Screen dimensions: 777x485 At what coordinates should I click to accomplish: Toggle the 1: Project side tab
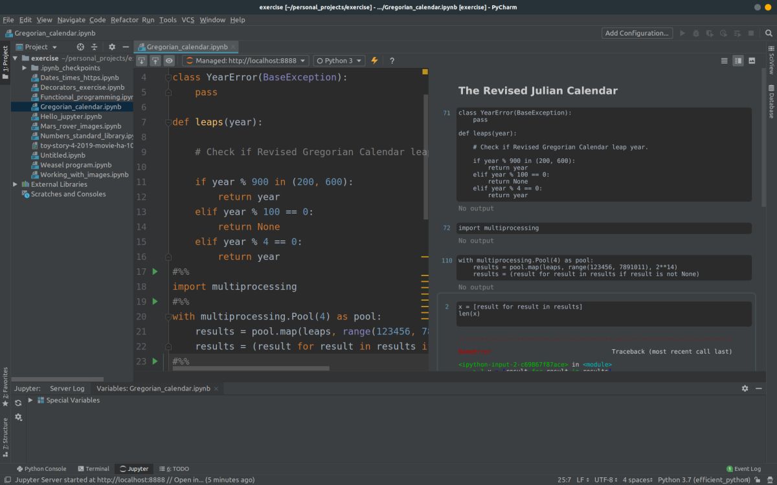pos(5,62)
